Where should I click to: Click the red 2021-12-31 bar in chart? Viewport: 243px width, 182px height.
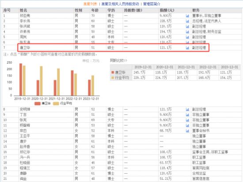pyautogui.click(x=55, y=88)
